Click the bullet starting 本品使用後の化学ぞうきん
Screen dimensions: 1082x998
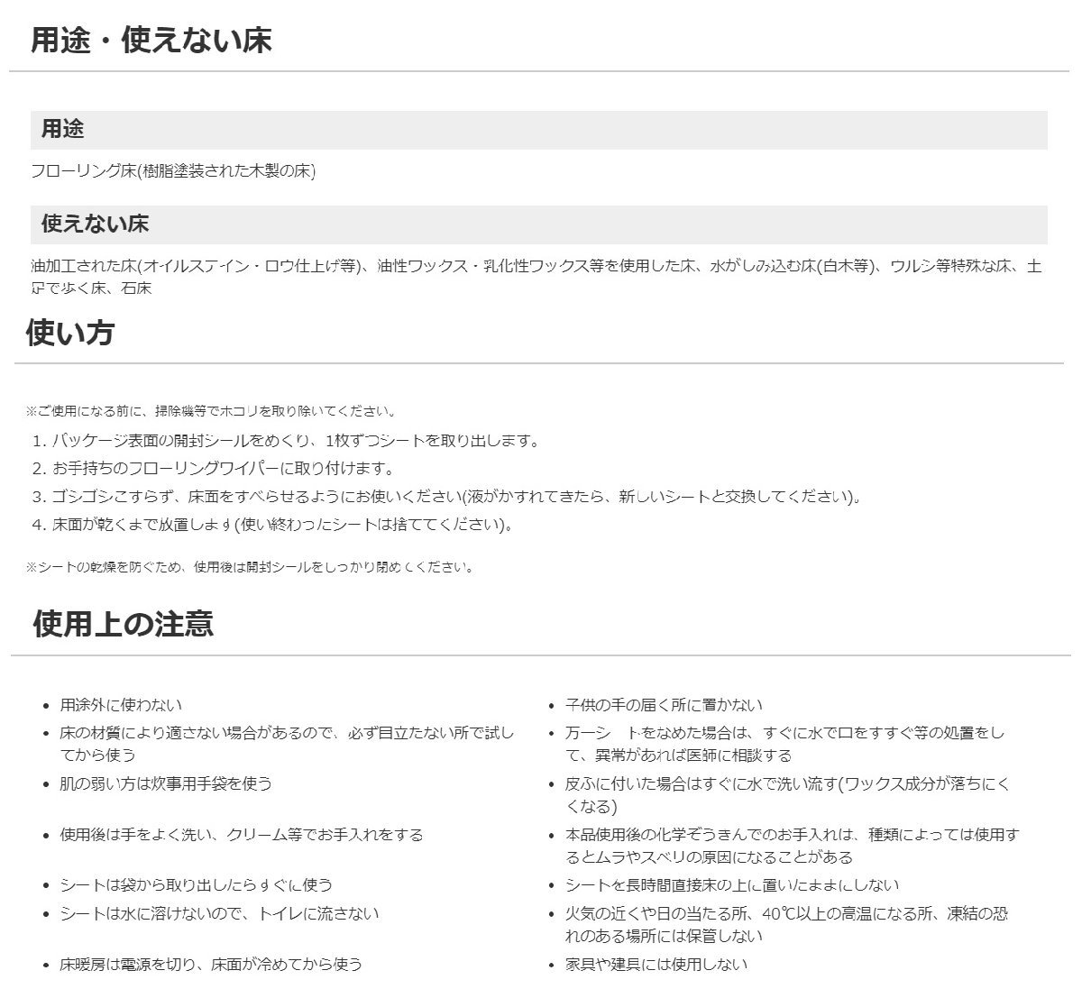tap(793, 846)
